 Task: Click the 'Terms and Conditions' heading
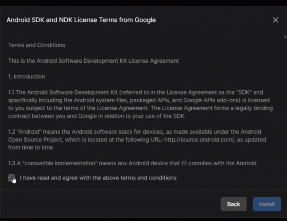point(37,45)
